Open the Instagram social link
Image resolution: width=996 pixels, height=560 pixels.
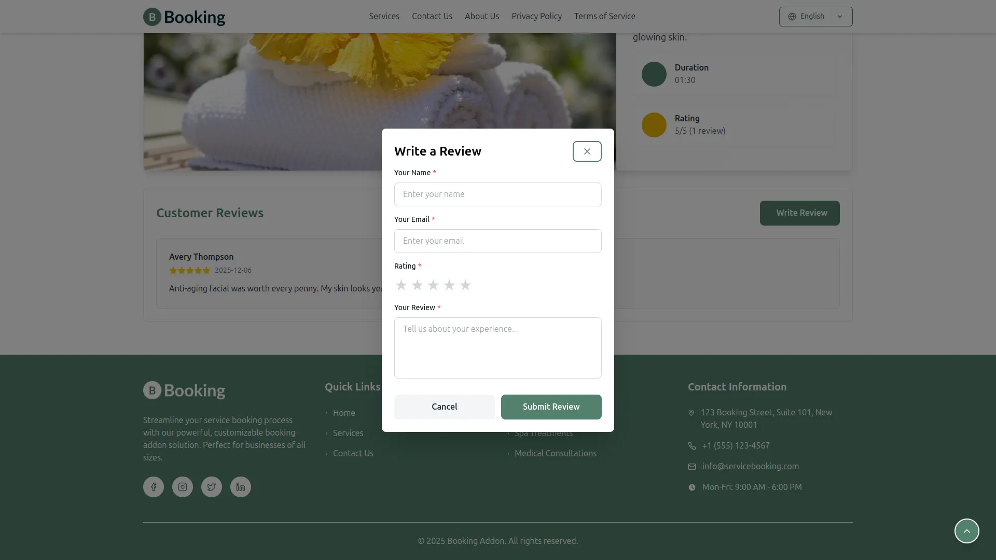coord(183,487)
